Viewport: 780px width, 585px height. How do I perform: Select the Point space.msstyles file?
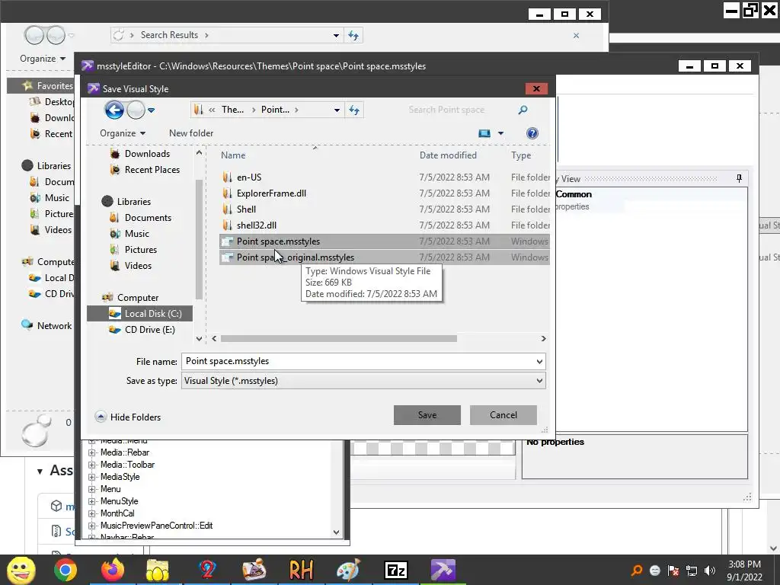pyautogui.click(x=384, y=241)
